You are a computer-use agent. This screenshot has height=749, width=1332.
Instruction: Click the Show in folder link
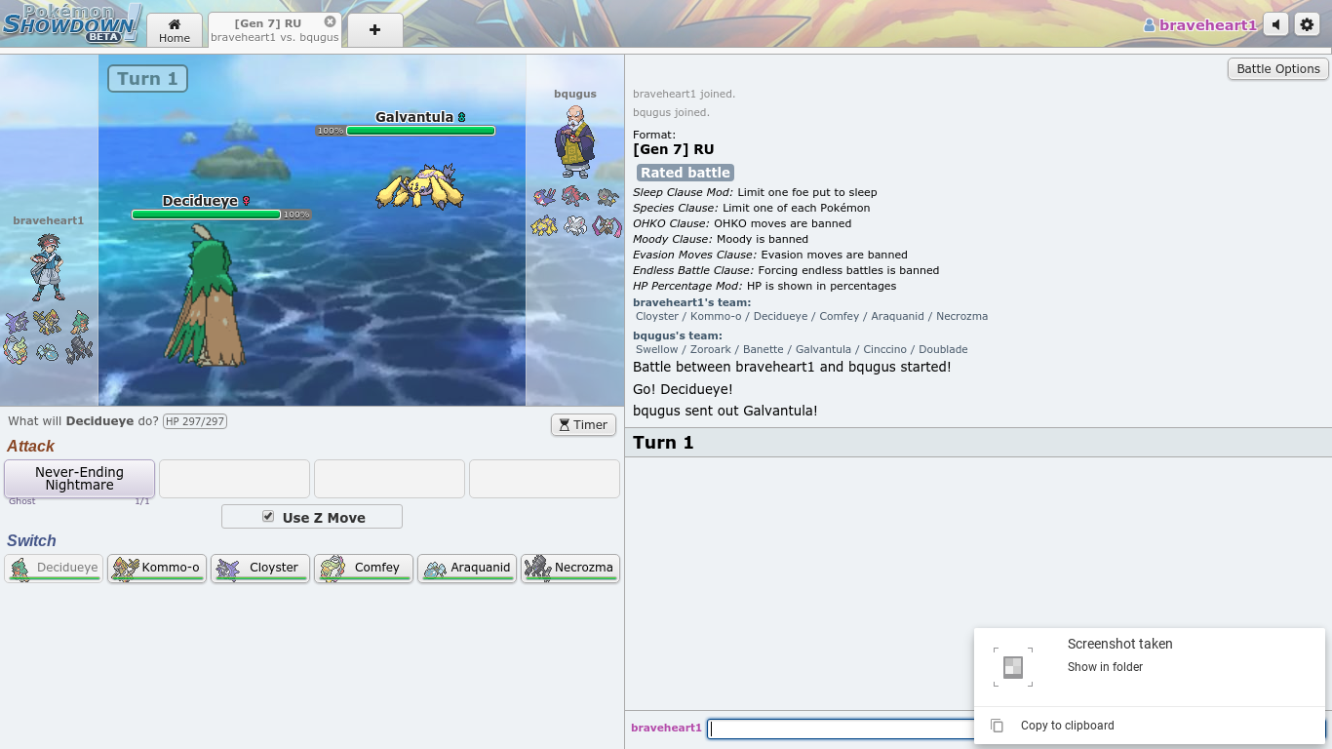1105,667
